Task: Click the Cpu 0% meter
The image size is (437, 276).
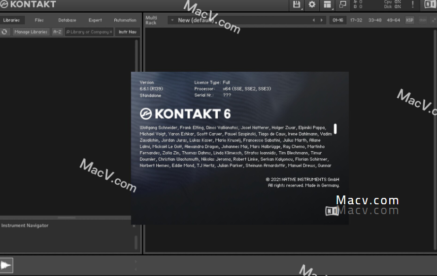Action: click(392, 2)
